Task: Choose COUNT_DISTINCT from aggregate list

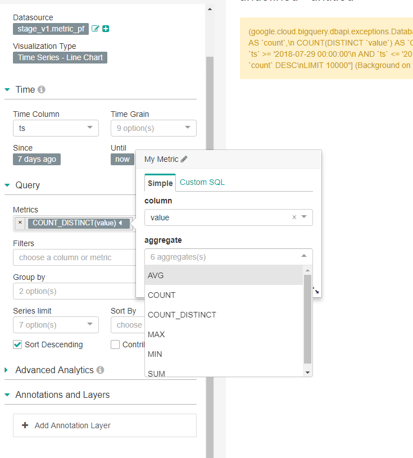Action: point(224,315)
